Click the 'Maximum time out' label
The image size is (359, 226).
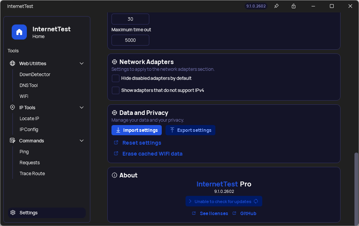pos(131,30)
